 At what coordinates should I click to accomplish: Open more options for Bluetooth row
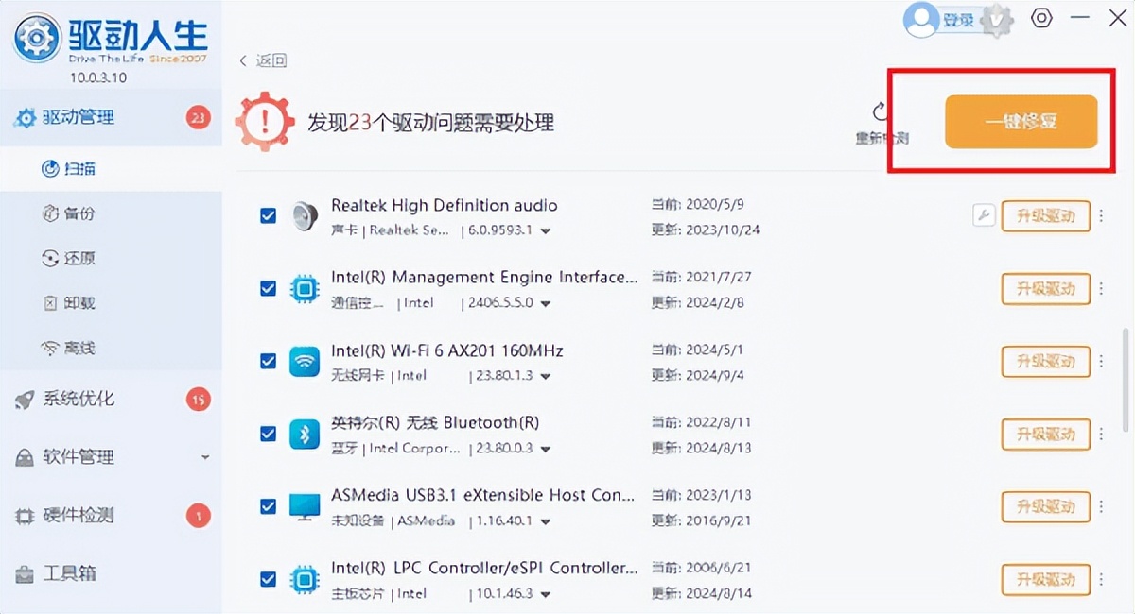pos(1101,434)
